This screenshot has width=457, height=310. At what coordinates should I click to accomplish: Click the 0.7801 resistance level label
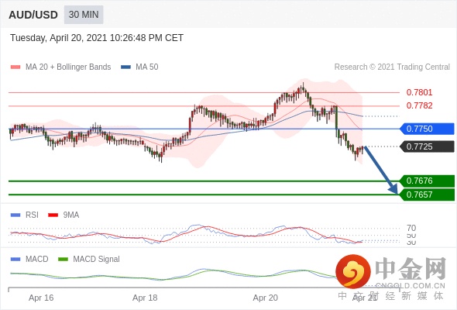click(x=419, y=92)
